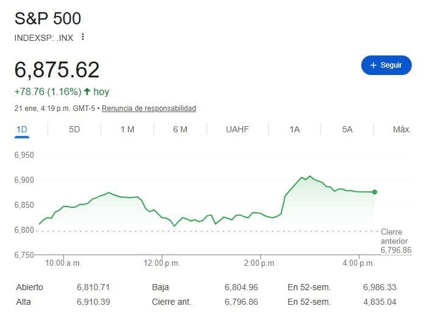Select the 6 M range tab
The height and width of the screenshot is (320, 424).
pos(180,129)
